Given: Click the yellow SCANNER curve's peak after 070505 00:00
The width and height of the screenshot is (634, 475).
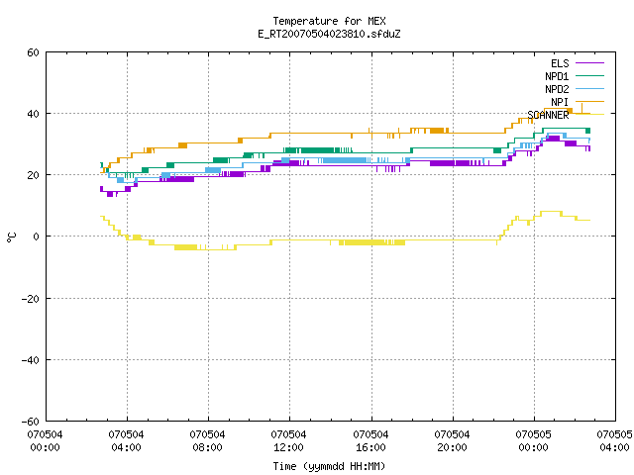Looking at the screenshot, I should [x=551, y=211].
